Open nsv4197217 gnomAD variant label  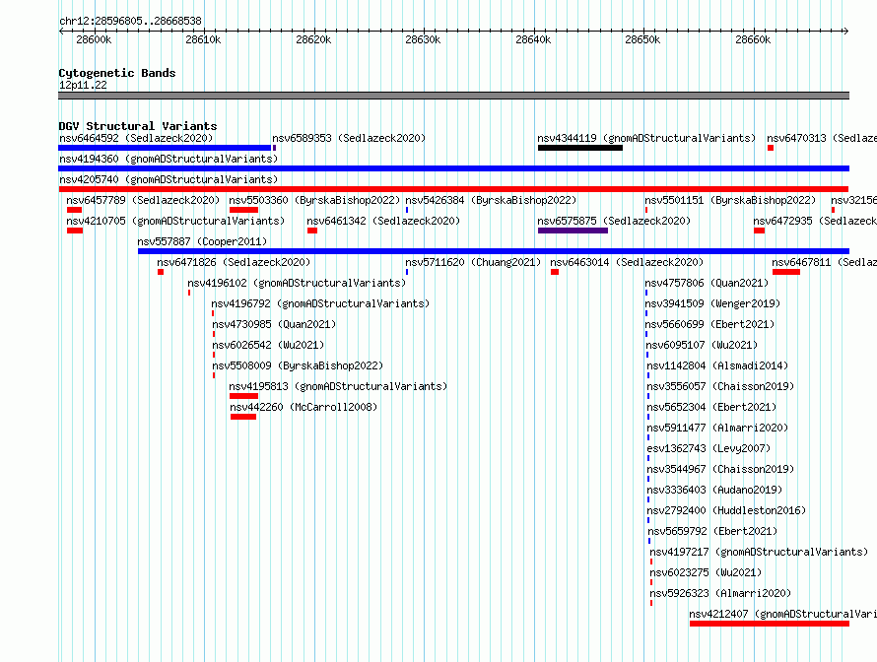759,552
